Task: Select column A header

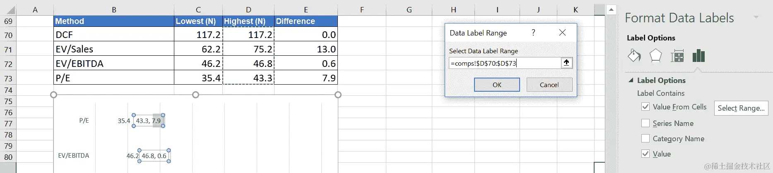Action: (x=35, y=10)
